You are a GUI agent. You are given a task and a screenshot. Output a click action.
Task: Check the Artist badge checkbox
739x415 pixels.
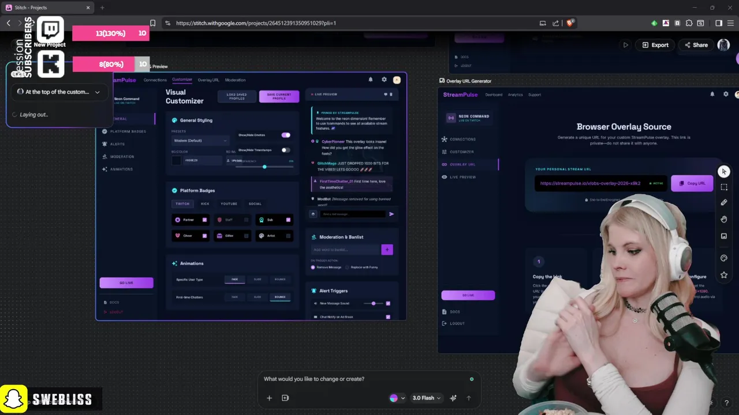click(x=289, y=236)
